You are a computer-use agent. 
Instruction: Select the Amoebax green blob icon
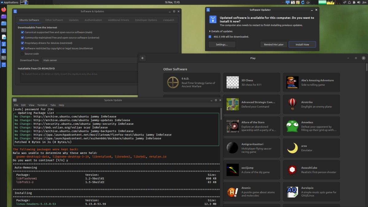point(292,126)
